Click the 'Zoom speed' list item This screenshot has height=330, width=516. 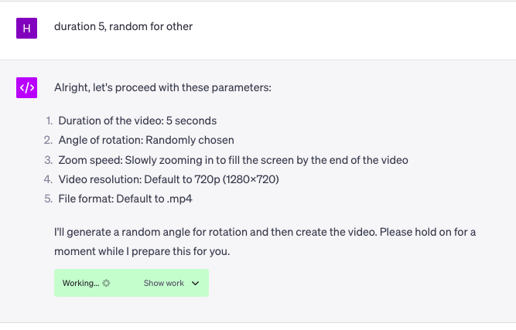click(234, 160)
